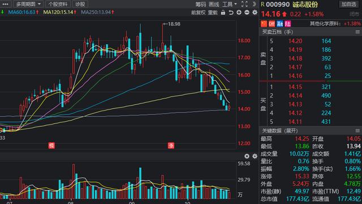Click the 加自选 add-to-watchlist button
Screen dimensions: 362x204
(349, 4)
